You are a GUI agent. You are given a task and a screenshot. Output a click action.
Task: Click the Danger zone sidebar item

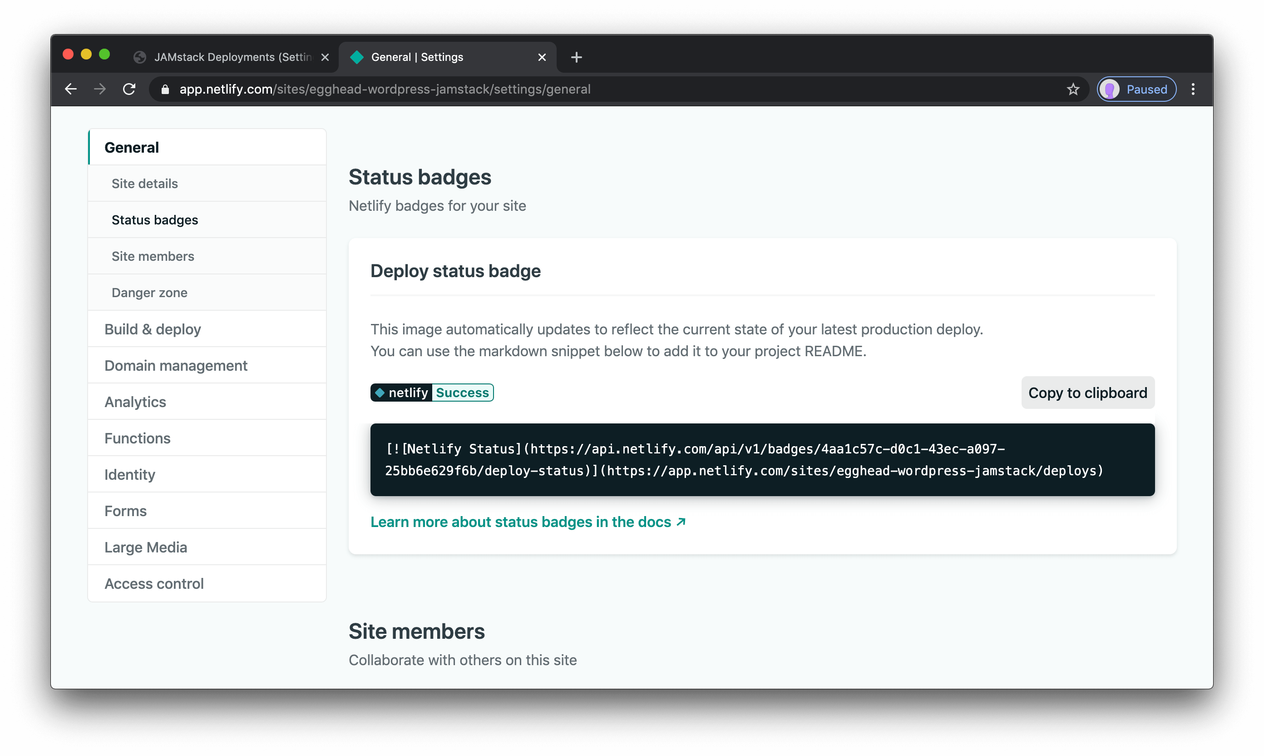click(149, 292)
